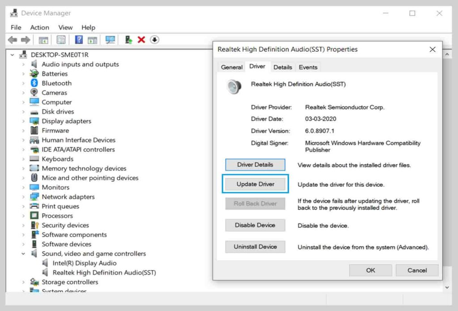Image resolution: width=458 pixels, height=311 pixels.
Task: Click the Show/Hide console tree icon
Action: [43, 39]
